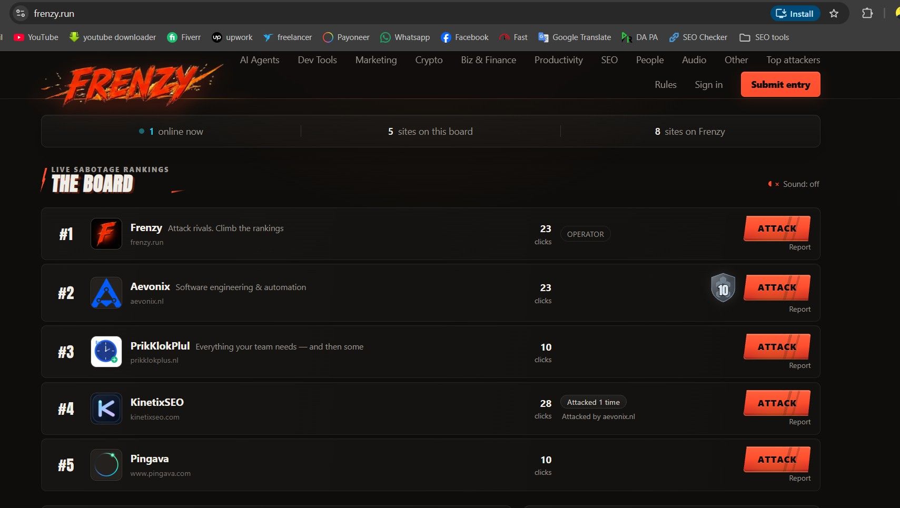This screenshot has height=508, width=900.
Task: Open the Frenzy entry title
Action: click(146, 227)
